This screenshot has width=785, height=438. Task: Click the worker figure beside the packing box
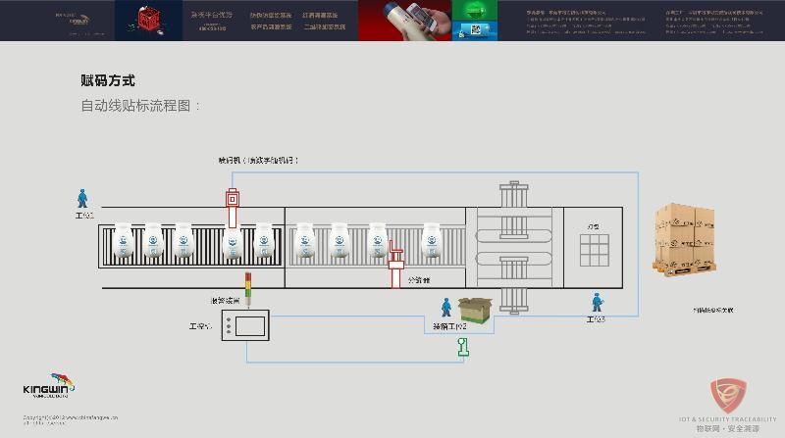click(x=446, y=306)
